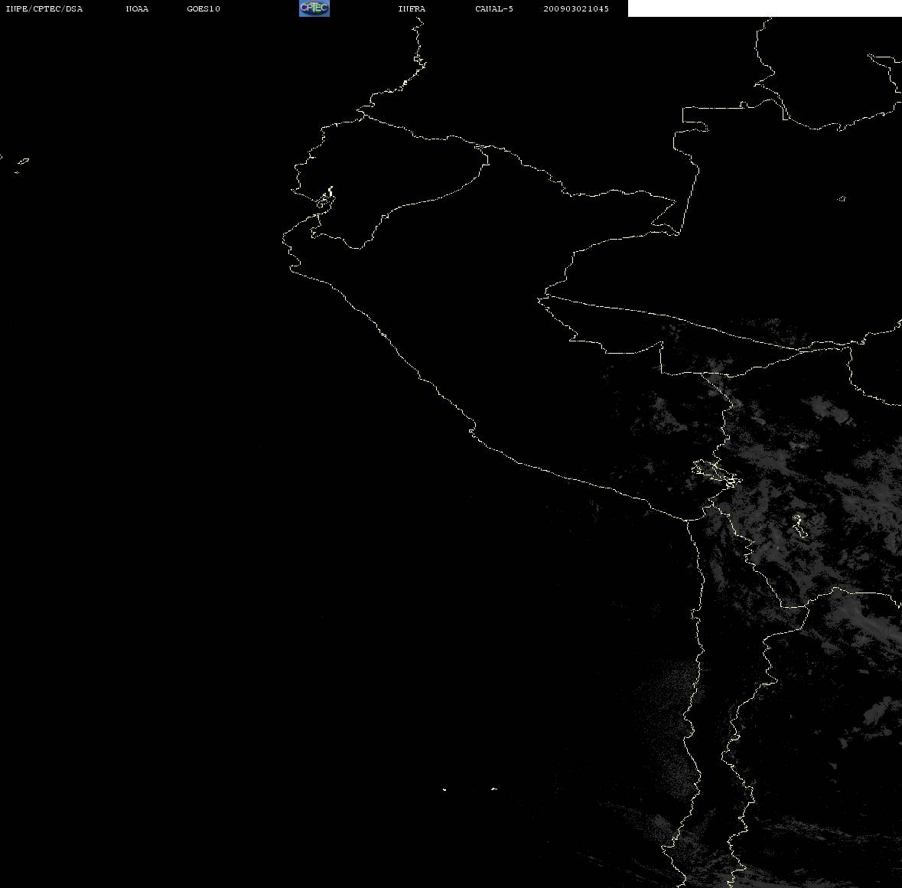The width and height of the screenshot is (902, 888).
Task: Click the GOES10 satellite label
Action: (204, 8)
